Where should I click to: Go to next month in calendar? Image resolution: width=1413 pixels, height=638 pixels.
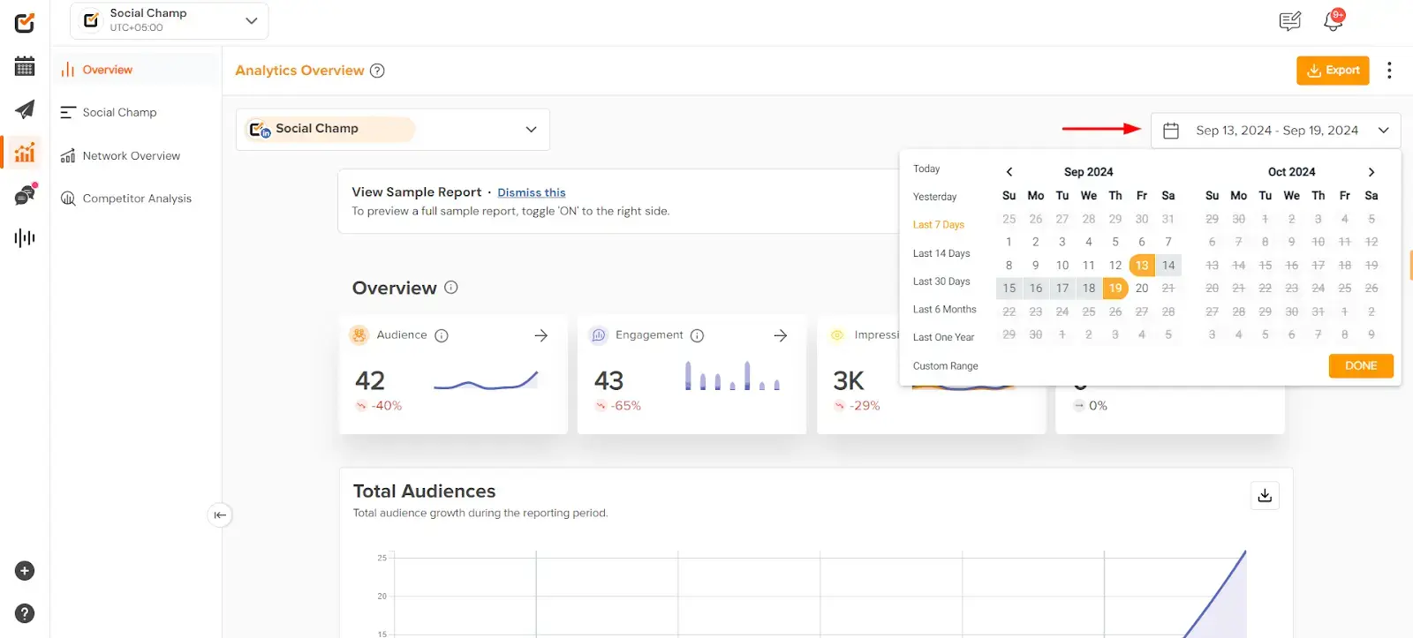tap(1371, 172)
